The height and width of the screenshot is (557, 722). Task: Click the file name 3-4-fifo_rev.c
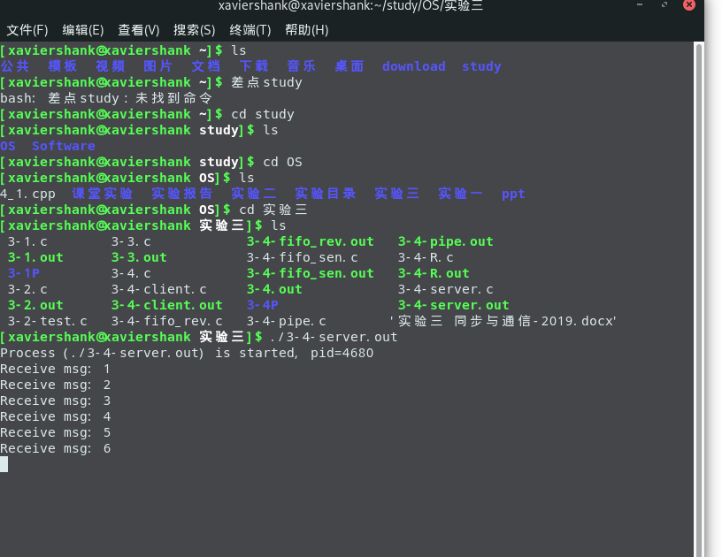[167, 321]
